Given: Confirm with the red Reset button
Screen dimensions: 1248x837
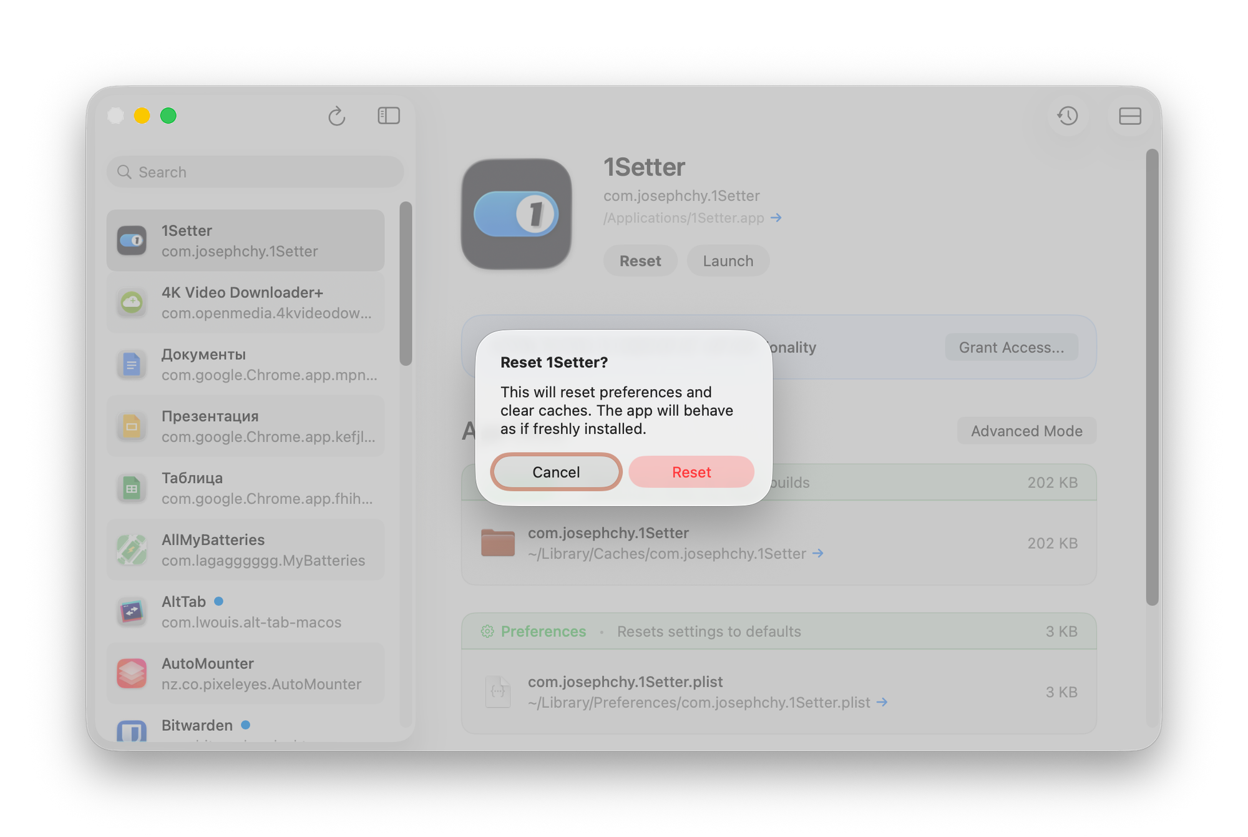Looking at the screenshot, I should coord(691,472).
